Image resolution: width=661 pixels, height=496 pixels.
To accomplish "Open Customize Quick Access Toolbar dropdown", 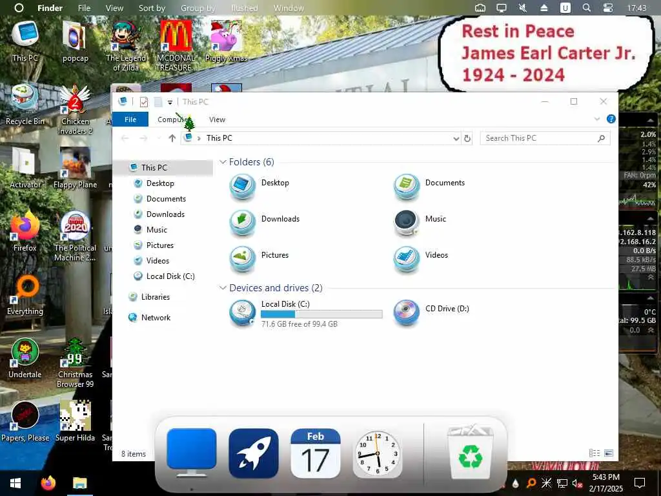I will tap(170, 102).
